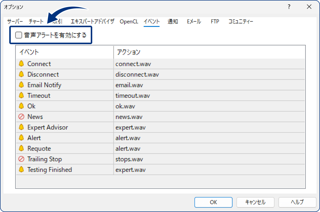Enable the Trailing Stop event sound
The width and height of the screenshot is (320, 212).
(x=21, y=159)
